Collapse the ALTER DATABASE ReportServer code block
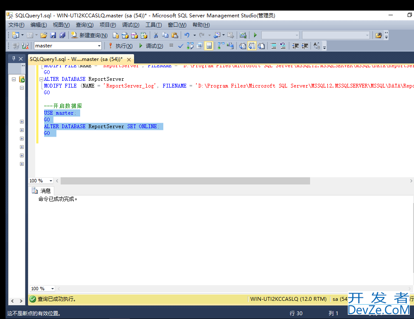This screenshot has width=414, height=319. click(41, 79)
